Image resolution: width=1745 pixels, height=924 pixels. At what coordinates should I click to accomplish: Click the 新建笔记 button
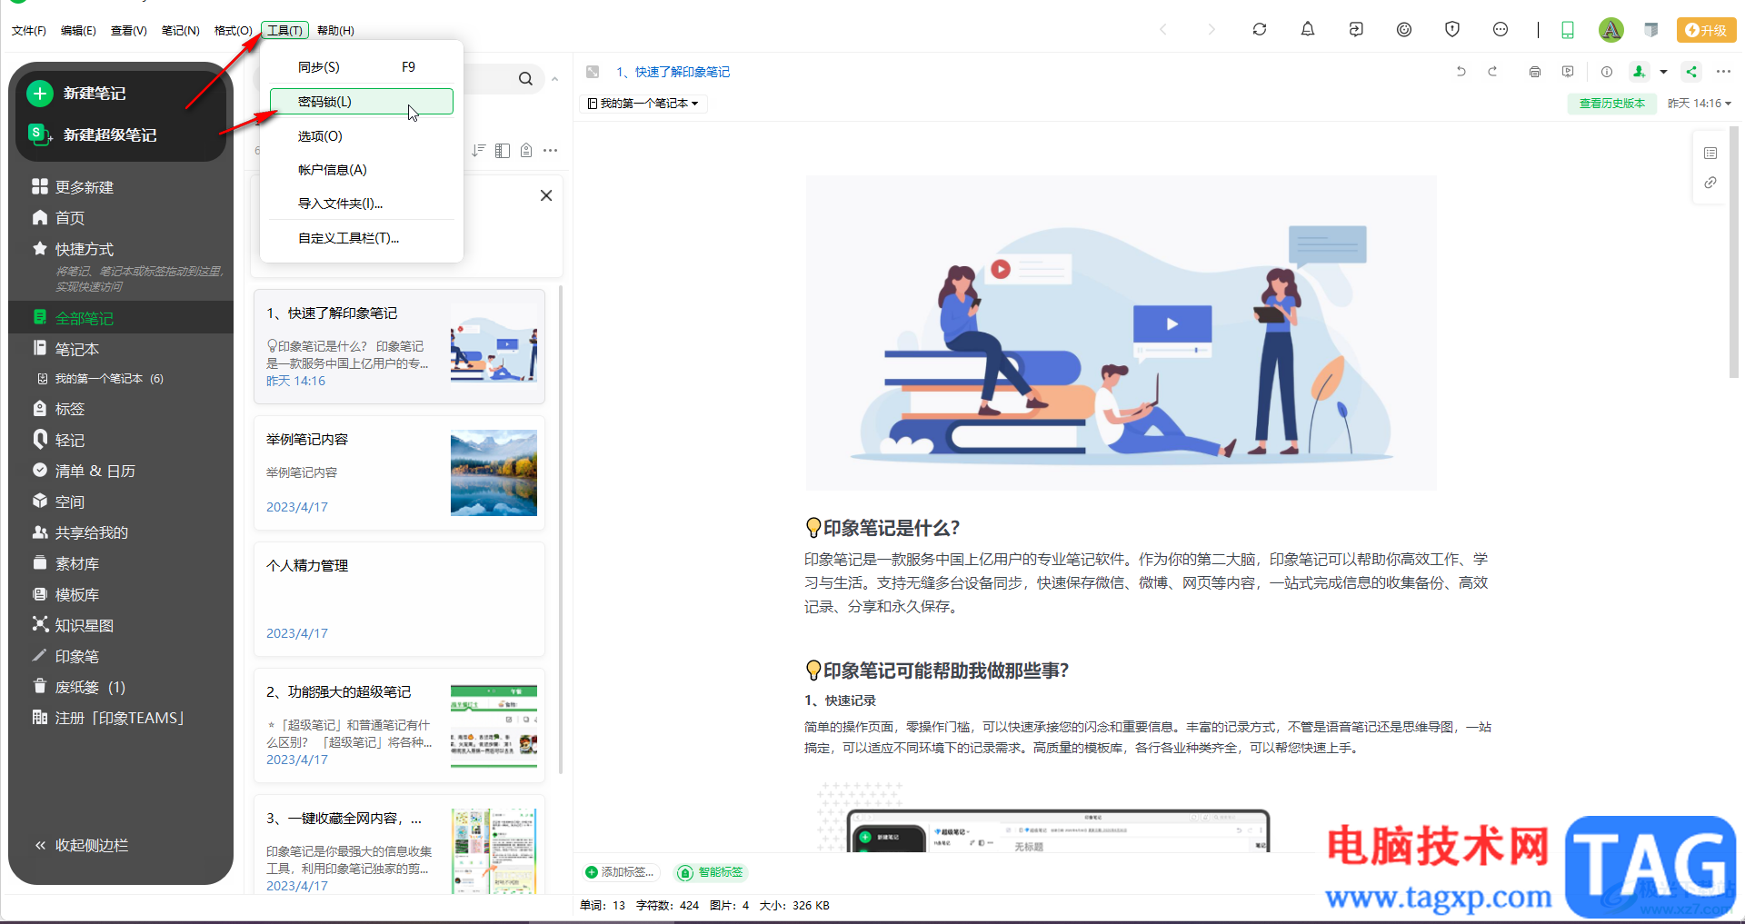click(x=77, y=93)
